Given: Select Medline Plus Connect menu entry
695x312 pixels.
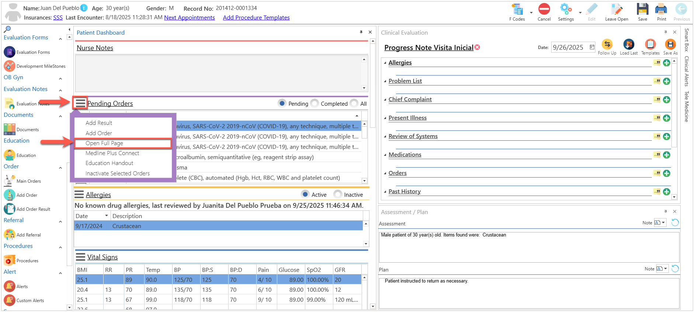Looking at the screenshot, I should pyautogui.click(x=112, y=153).
